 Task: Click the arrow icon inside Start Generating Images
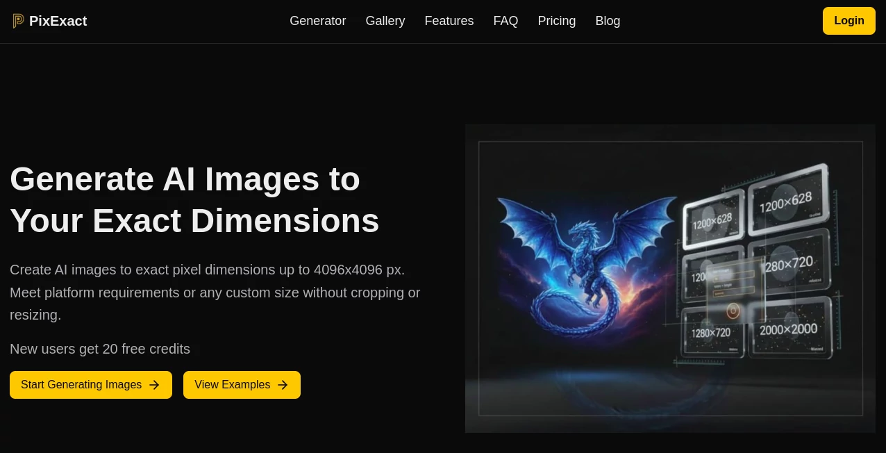(154, 385)
